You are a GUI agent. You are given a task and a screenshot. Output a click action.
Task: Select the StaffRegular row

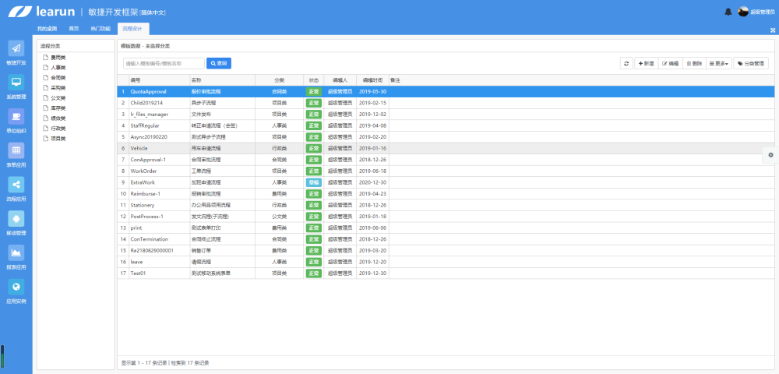coord(446,125)
